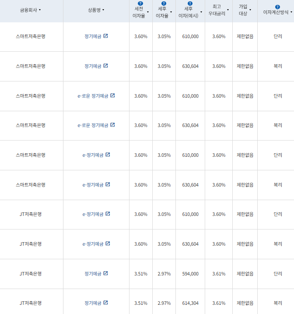The image size is (294, 314).
Task: Select 630,604 in JT저축은행 e-정기예금 복리 row
Action: pos(190,244)
